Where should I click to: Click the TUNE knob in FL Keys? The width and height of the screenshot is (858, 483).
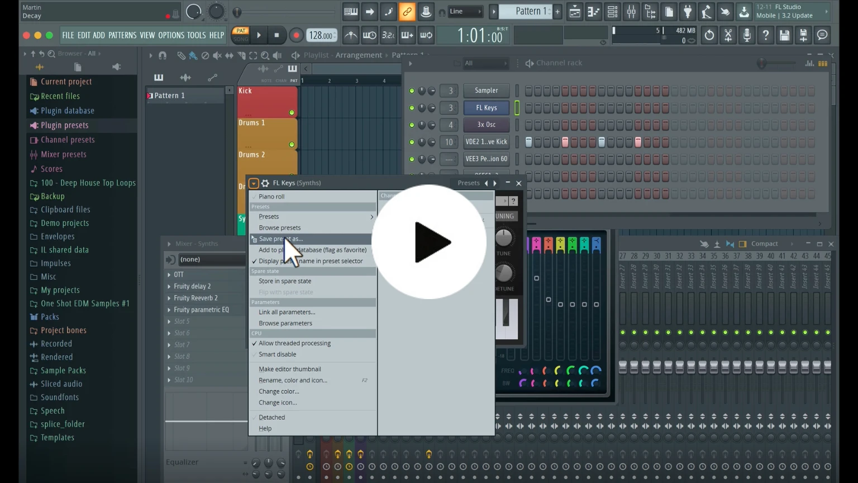coord(503,238)
